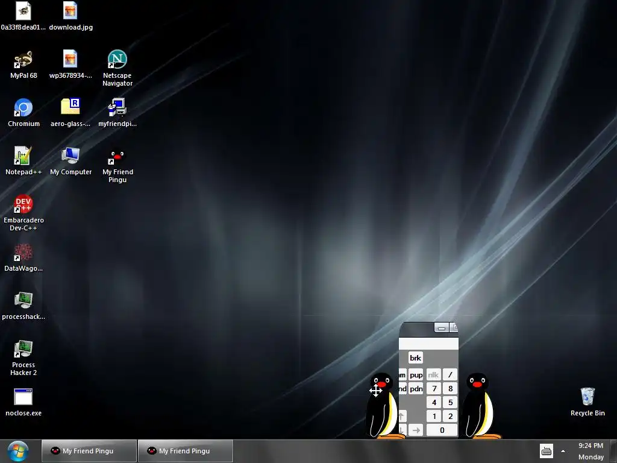Minimize the on-screen keyboard window
The width and height of the screenshot is (617, 463).
click(442, 327)
